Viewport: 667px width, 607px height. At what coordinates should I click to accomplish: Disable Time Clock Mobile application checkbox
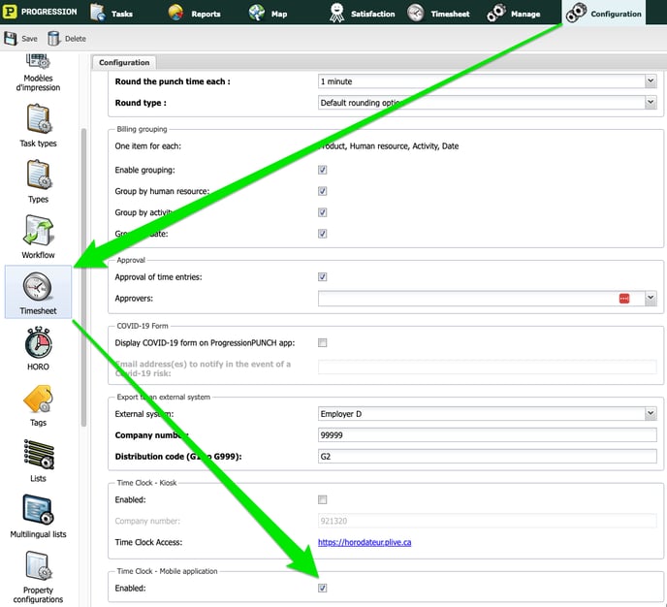[x=323, y=588]
